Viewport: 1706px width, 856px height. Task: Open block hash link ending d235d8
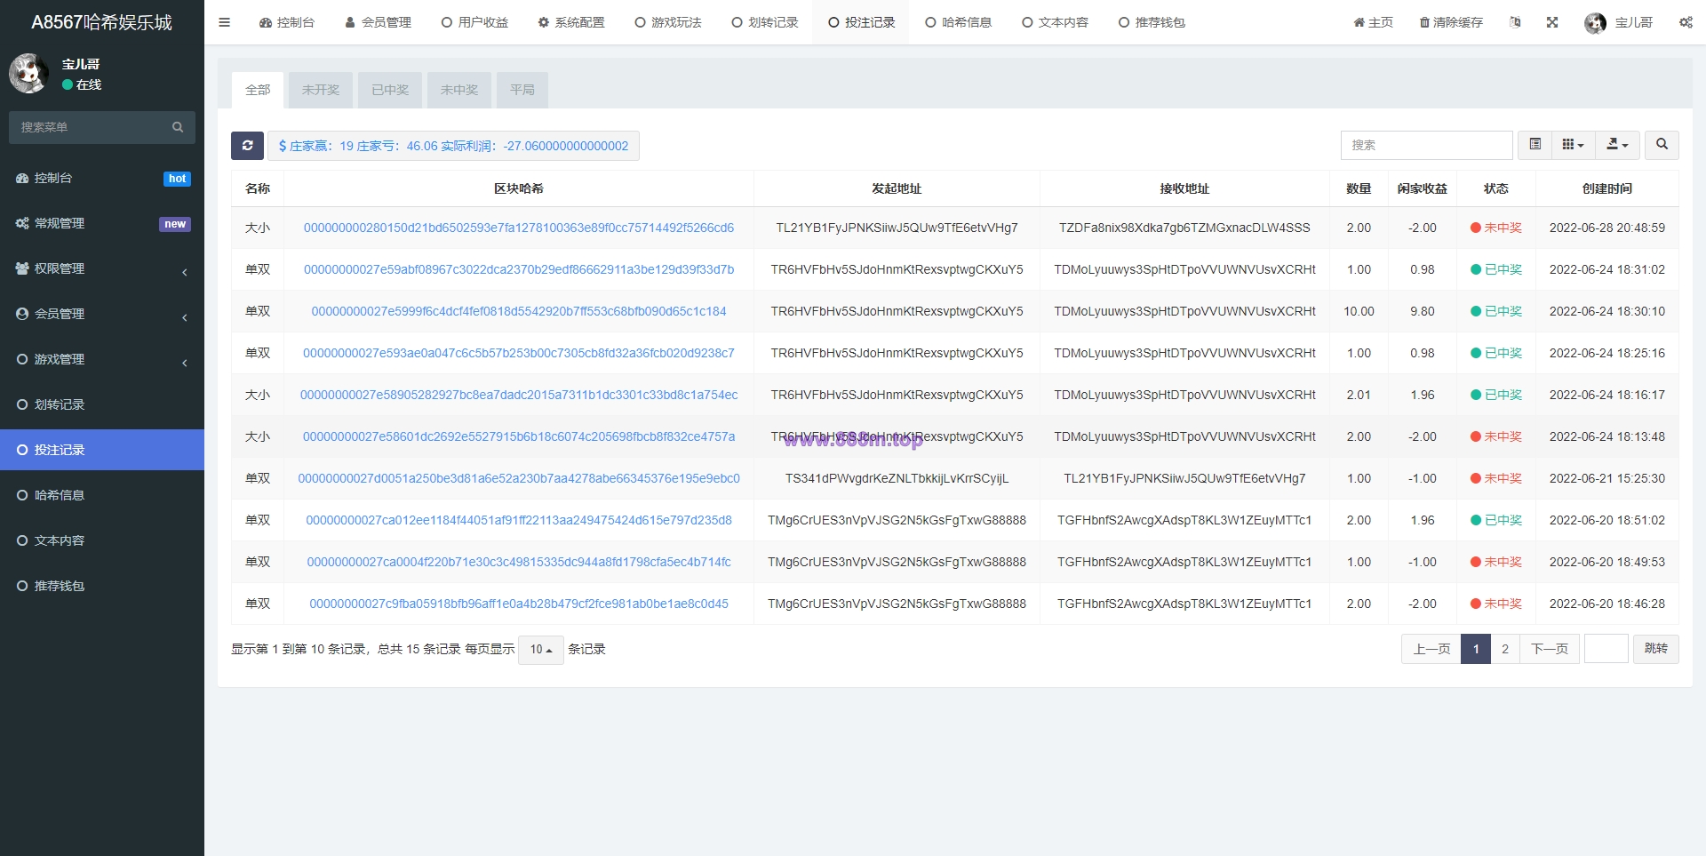coord(519,520)
